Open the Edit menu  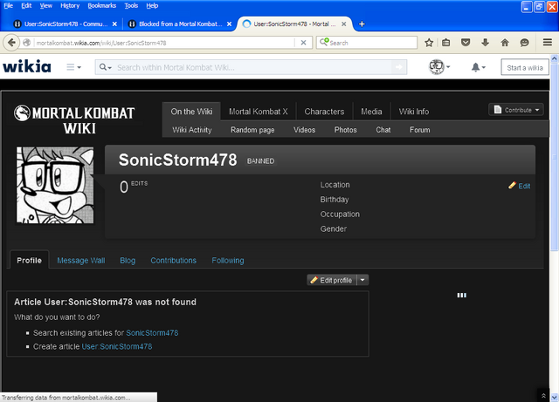tap(26, 6)
